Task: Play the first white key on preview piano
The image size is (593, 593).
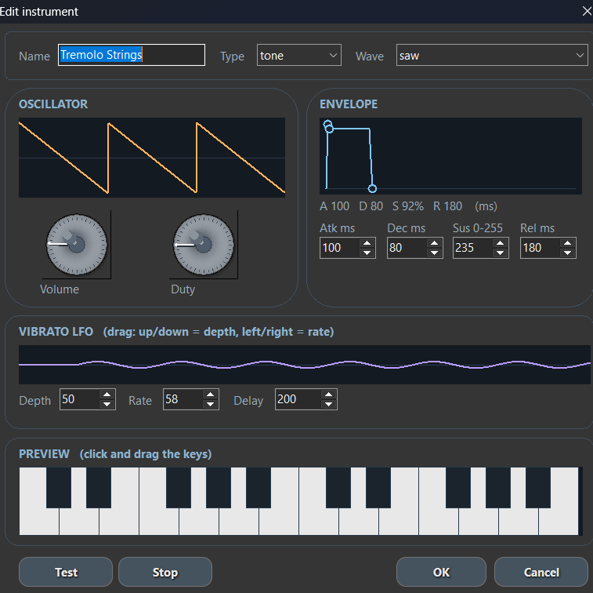Action: coord(39,522)
